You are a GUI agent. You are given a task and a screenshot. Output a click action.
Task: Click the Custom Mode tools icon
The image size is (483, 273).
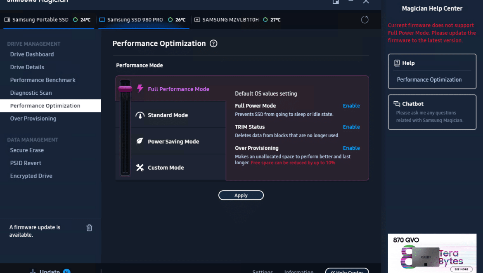pos(140,167)
